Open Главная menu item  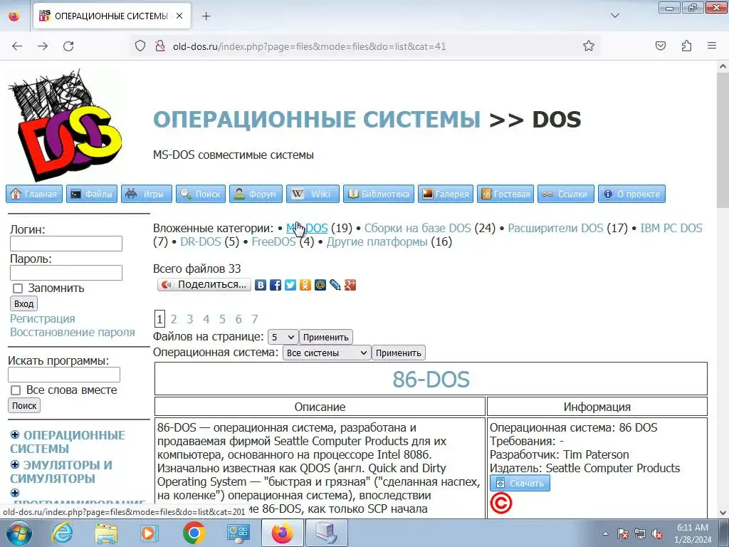pyautogui.click(x=34, y=194)
